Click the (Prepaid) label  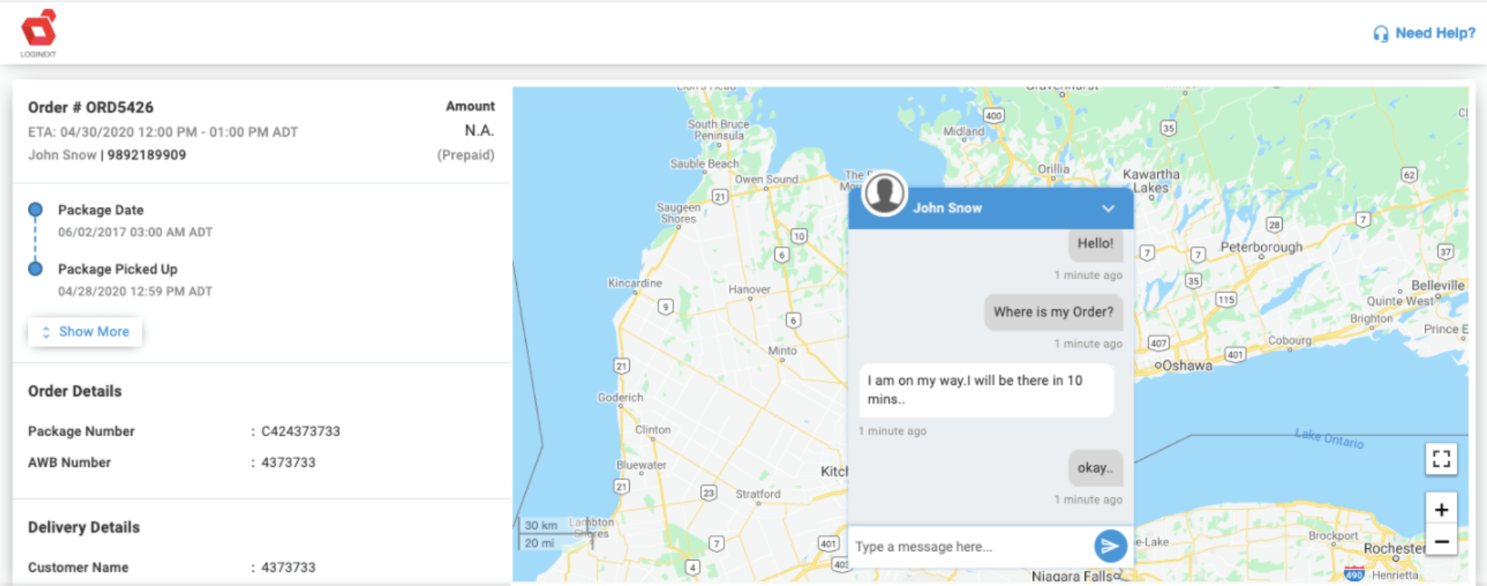coord(466,155)
